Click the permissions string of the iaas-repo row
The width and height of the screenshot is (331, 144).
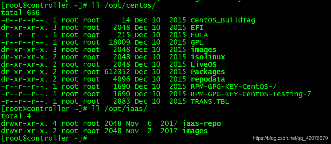(x=25, y=124)
